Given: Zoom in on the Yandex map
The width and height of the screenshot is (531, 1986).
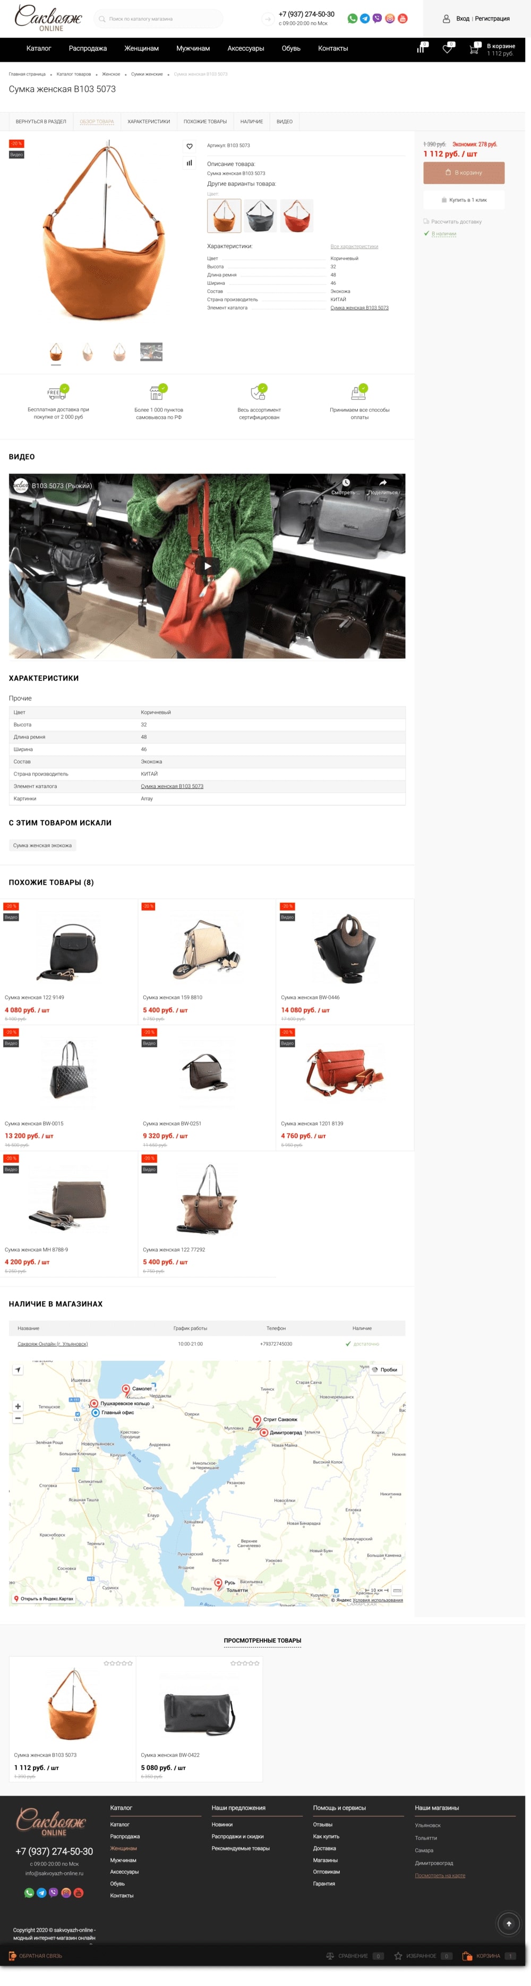Looking at the screenshot, I should pos(18,1406).
